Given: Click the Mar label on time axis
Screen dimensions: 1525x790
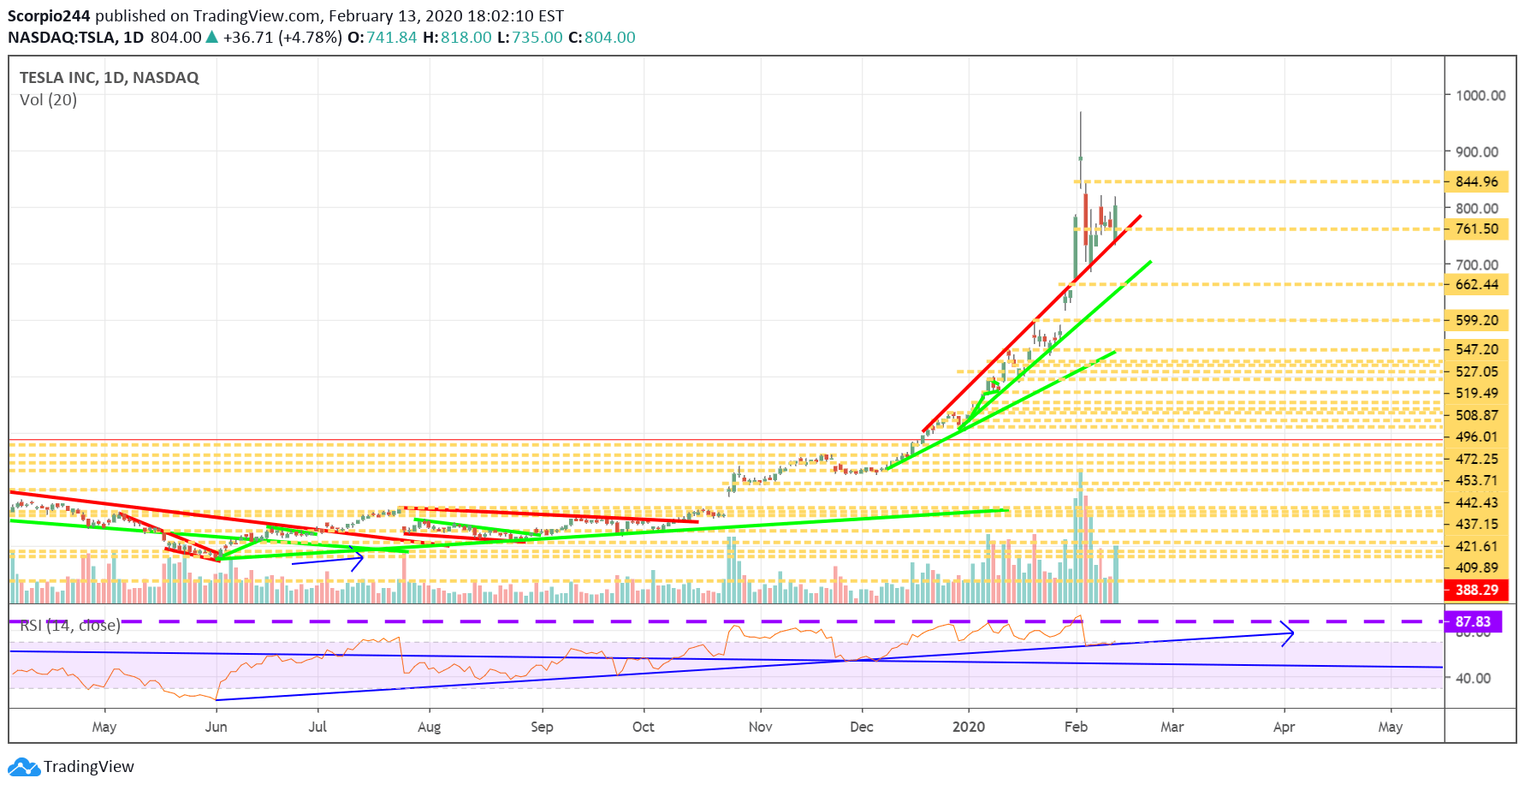Looking at the screenshot, I should pos(1172,727).
